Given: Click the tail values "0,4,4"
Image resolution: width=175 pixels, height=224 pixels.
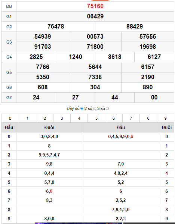Looking at the screenshot, I should click(x=49, y=173).
